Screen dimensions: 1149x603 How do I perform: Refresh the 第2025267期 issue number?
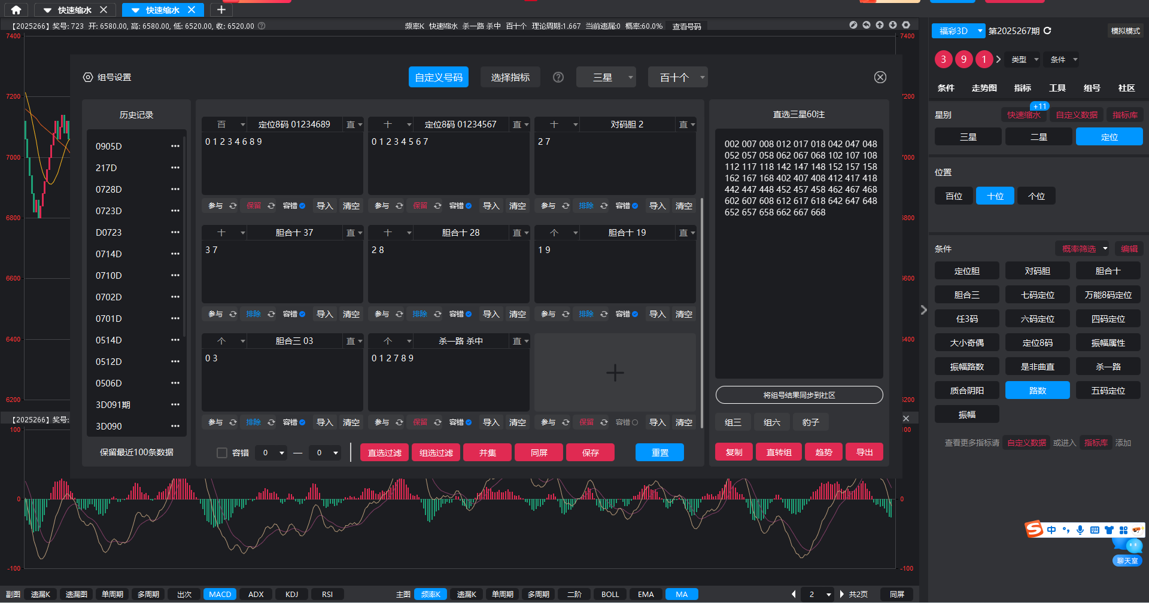pyautogui.click(x=1047, y=31)
